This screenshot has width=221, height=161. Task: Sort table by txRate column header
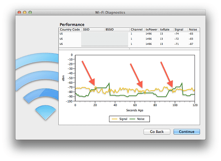(166, 30)
